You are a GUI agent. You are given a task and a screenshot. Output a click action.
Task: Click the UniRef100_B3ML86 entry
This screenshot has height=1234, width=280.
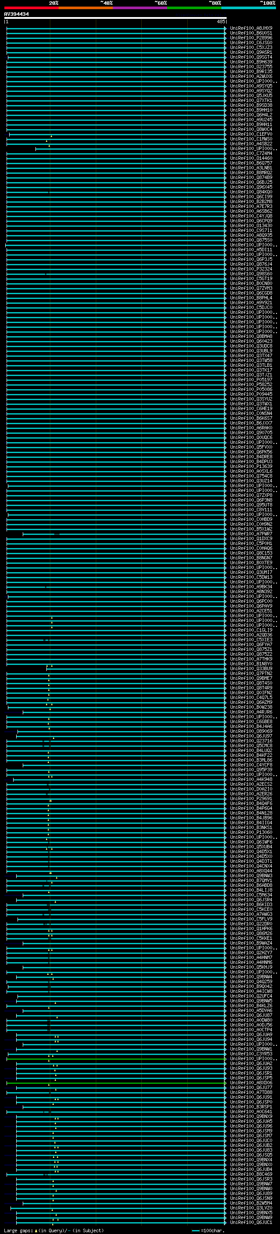point(251,760)
